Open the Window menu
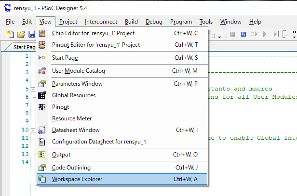297x196 pixels. pos(230,22)
